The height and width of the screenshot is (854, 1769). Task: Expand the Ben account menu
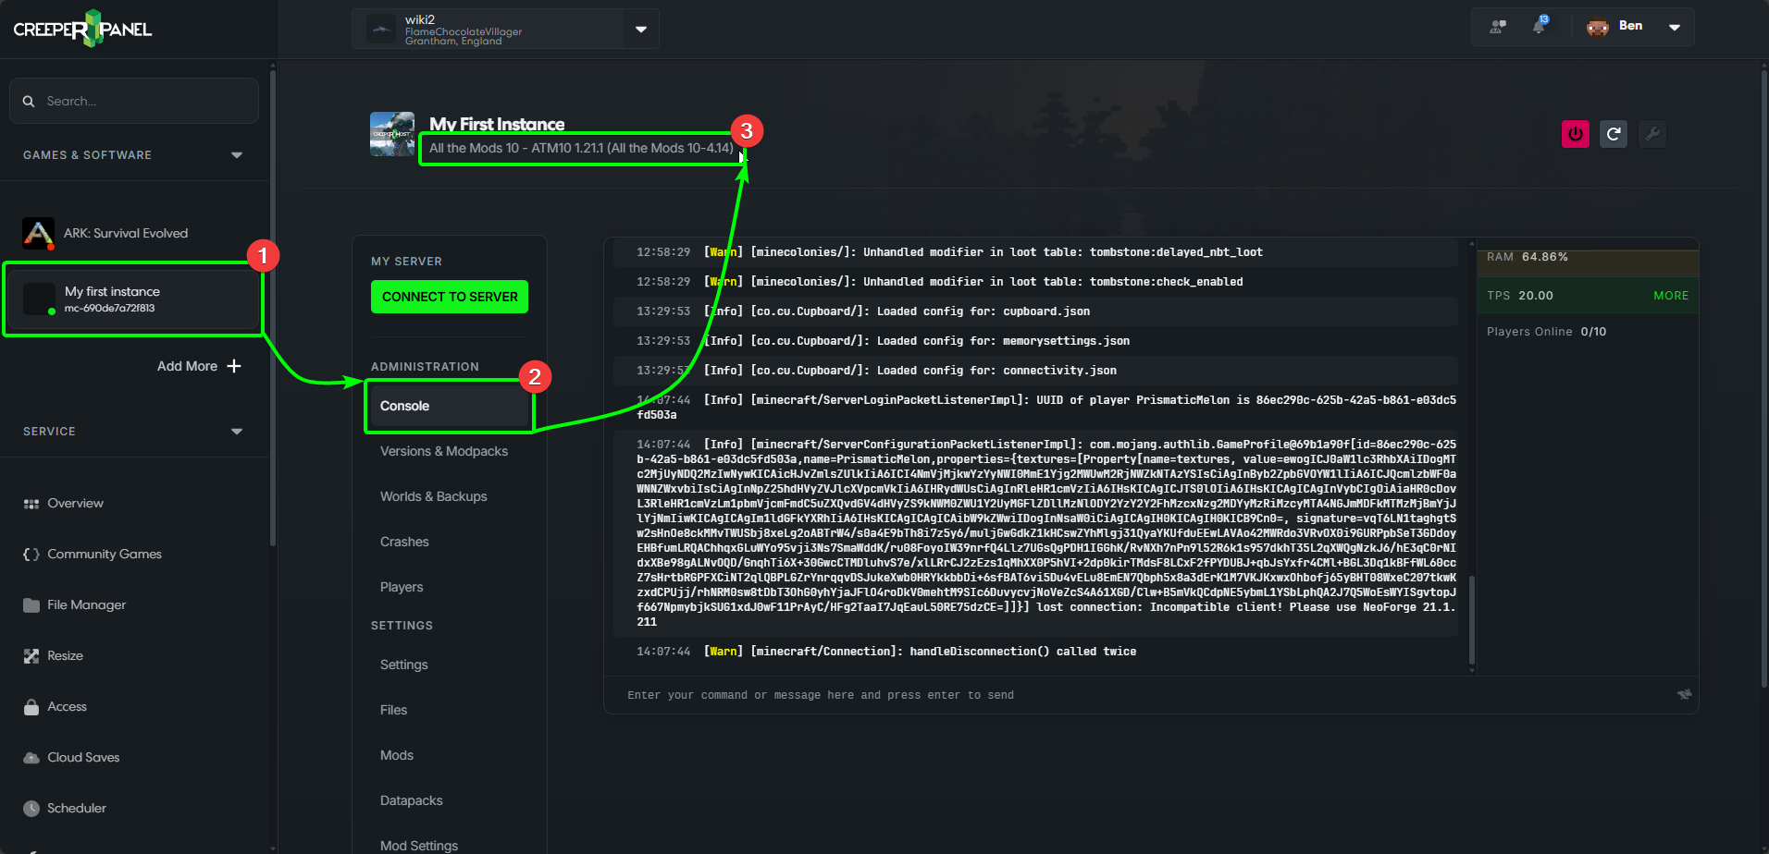pos(1674,27)
